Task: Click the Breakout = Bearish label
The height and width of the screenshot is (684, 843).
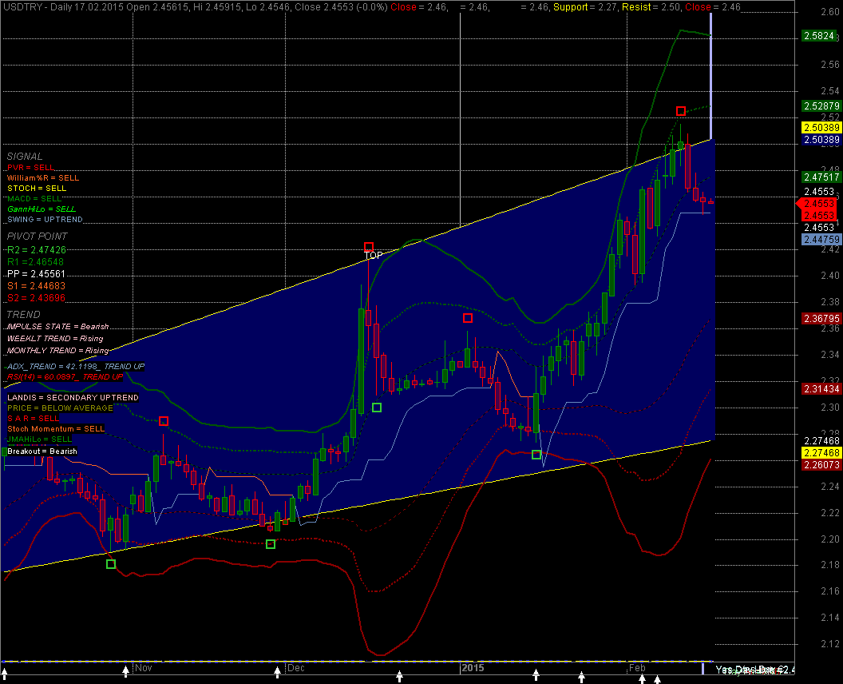Action: coord(42,451)
